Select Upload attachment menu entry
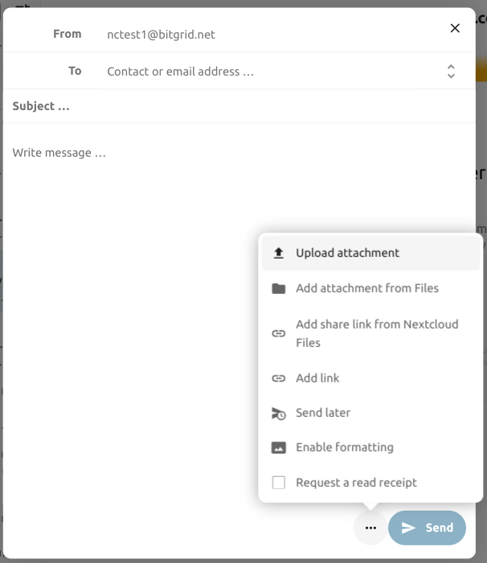Viewport: 487px width, 563px height. click(347, 253)
